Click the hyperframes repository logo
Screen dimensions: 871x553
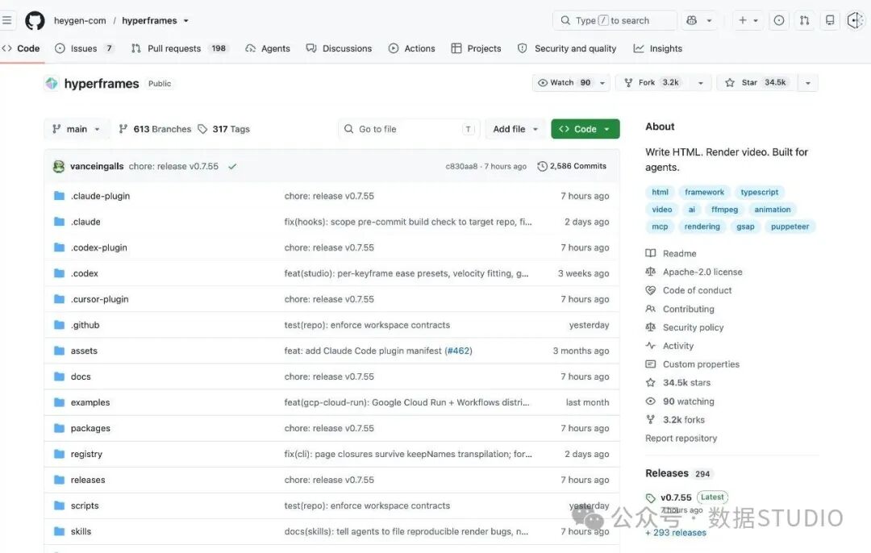pyautogui.click(x=52, y=83)
